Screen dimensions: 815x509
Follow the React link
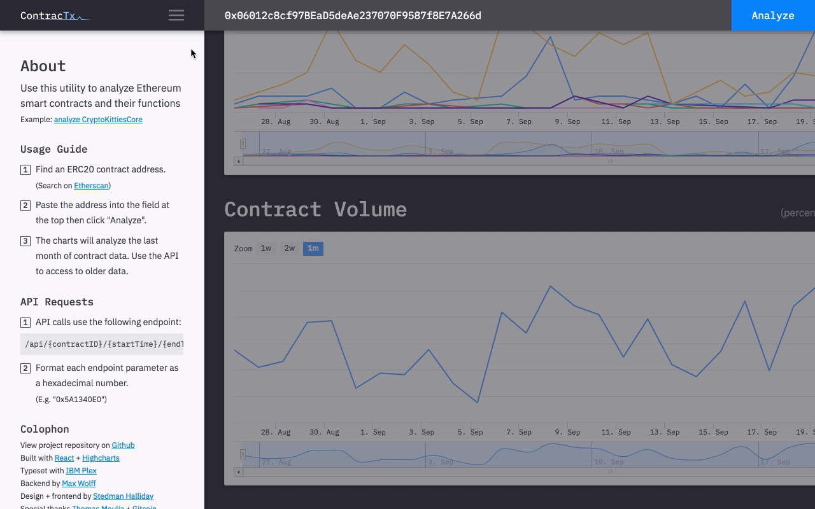64,458
